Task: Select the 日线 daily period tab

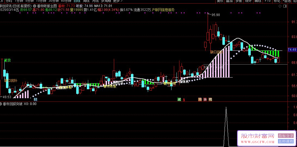Action: click(77, 1)
